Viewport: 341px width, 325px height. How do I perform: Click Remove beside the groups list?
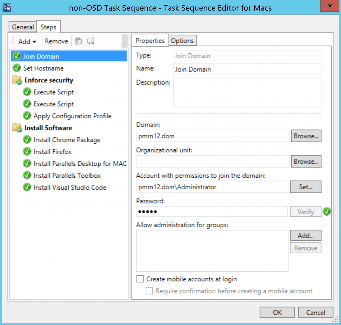tap(306, 248)
